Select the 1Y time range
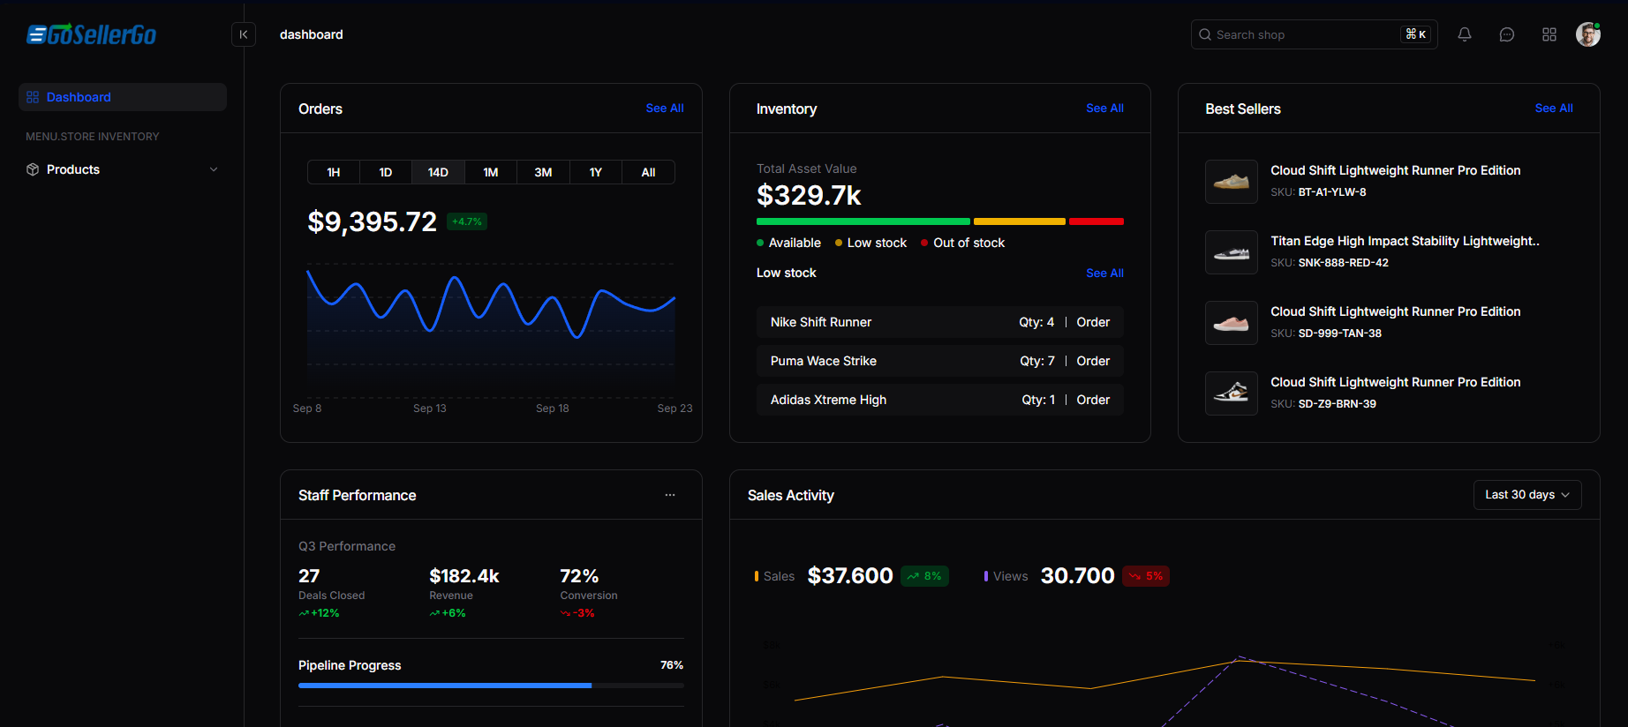 [596, 172]
